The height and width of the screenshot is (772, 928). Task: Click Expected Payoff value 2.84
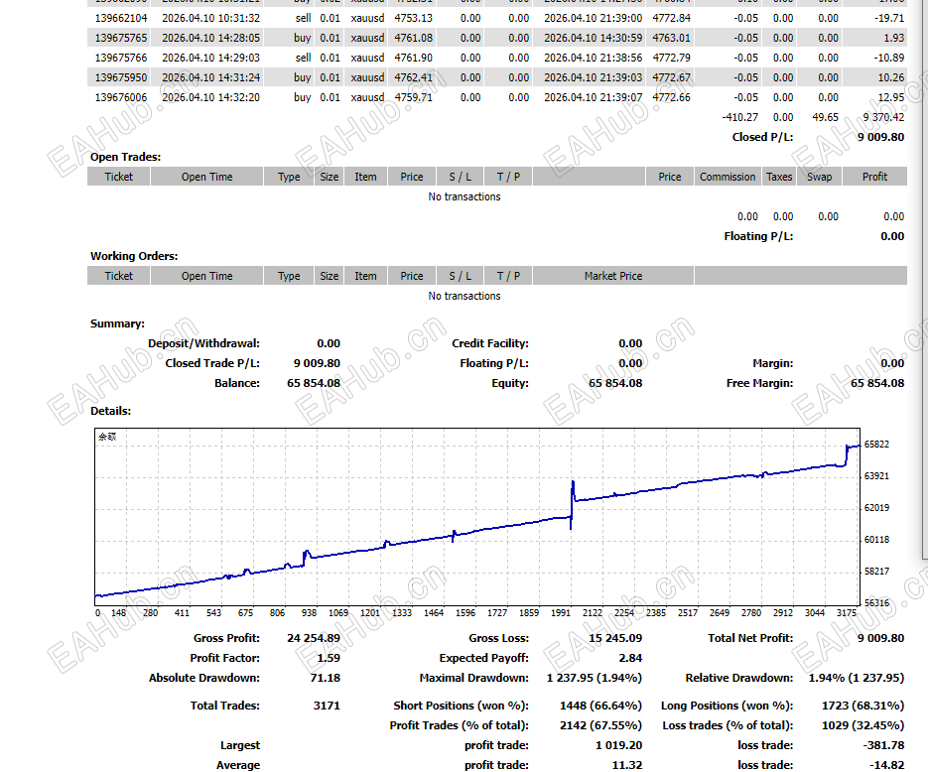tap(630, 658)
